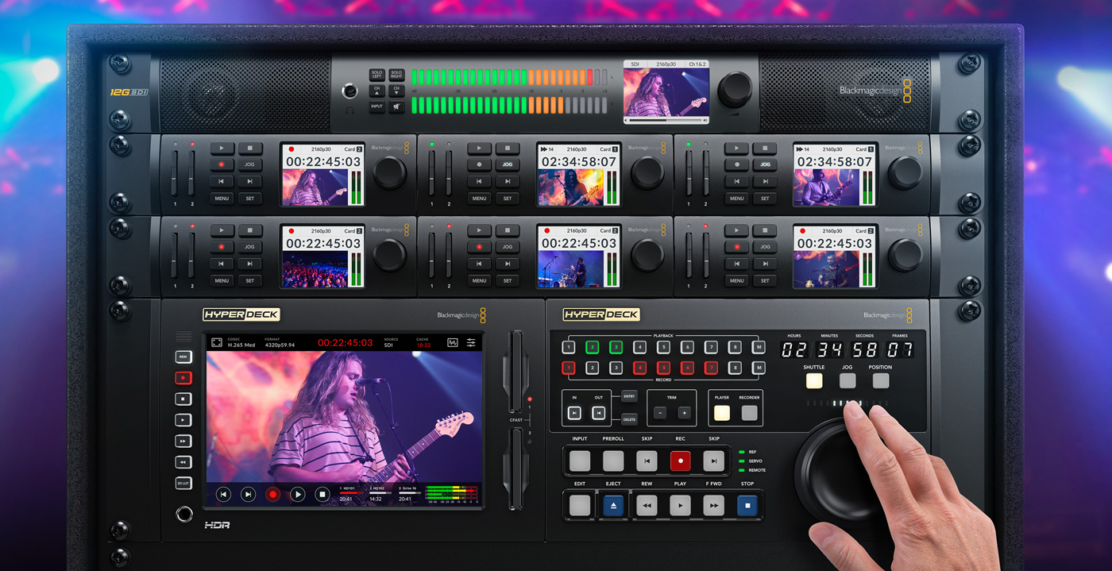
Task: Enable the 3D LUT button
Action: coord(183,483)
